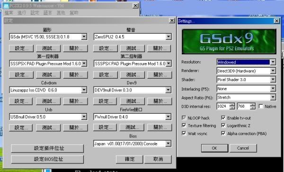This screenshot has width=284, height=172.
Task: Expand the Dev9 DEV9null Driver dropdown
Action: pyautogui.click(x=168, y=90)
